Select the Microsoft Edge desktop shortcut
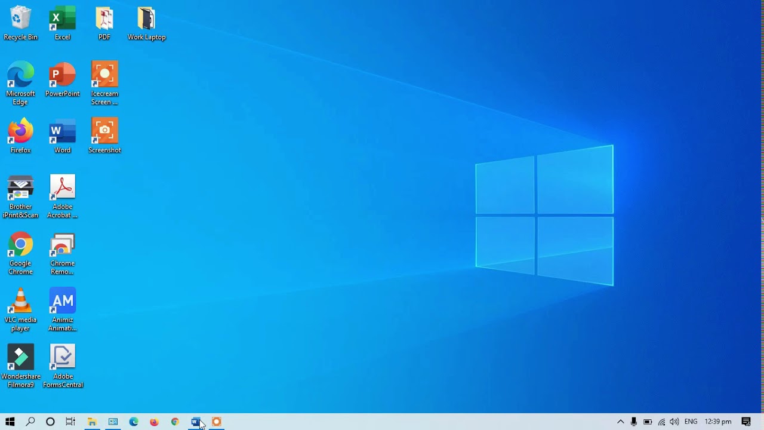The image size is (764, 430). 20,84
